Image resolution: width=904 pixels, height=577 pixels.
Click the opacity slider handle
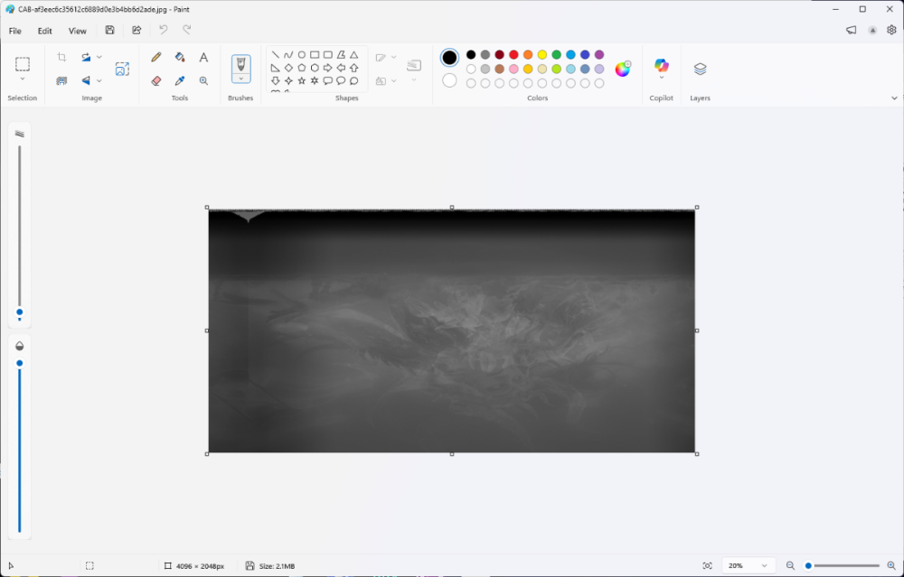coord(20,363)
